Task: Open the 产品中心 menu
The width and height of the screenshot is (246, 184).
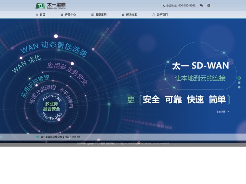Action: click(70, 15)
